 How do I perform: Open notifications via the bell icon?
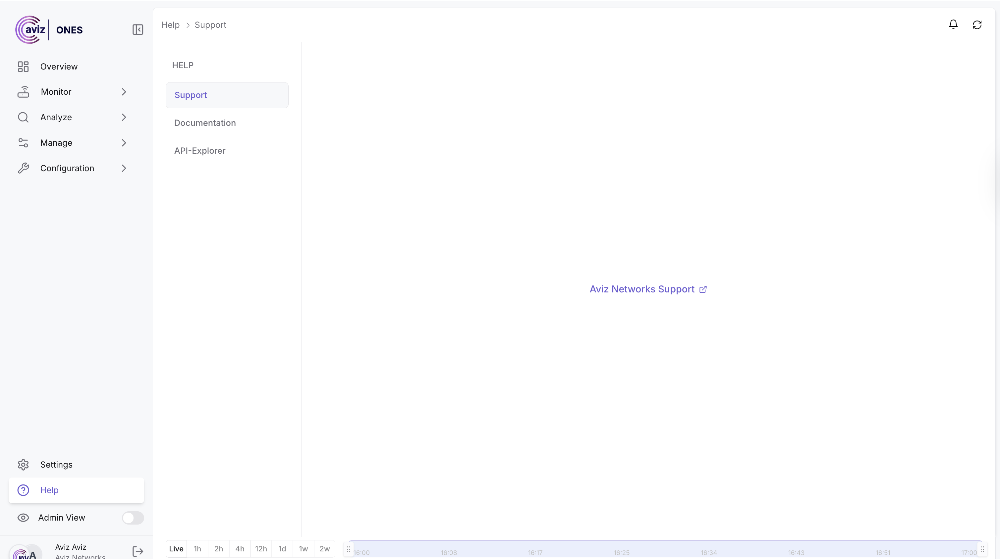pos(953,25)
